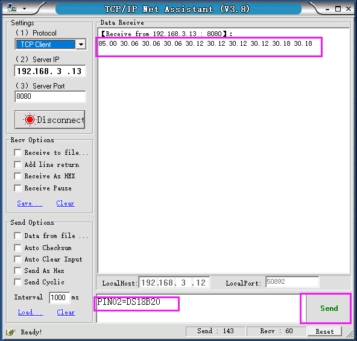
Task: Expand the TCP Client protocol dropdown
Action: 81,45
